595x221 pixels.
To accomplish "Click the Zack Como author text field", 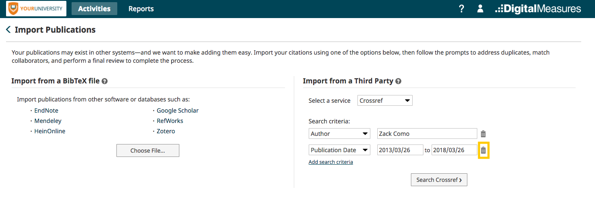I will click(x=427, y=134).
